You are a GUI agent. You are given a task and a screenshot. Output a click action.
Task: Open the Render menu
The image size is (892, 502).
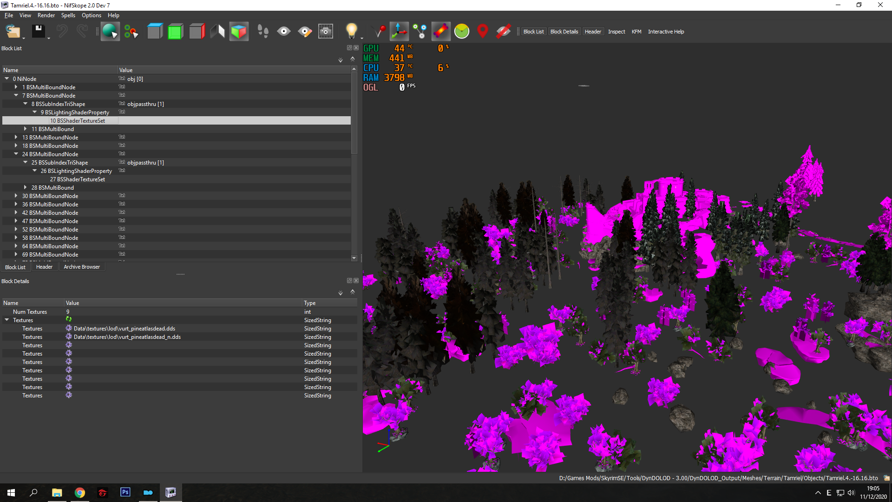point(46,15)
